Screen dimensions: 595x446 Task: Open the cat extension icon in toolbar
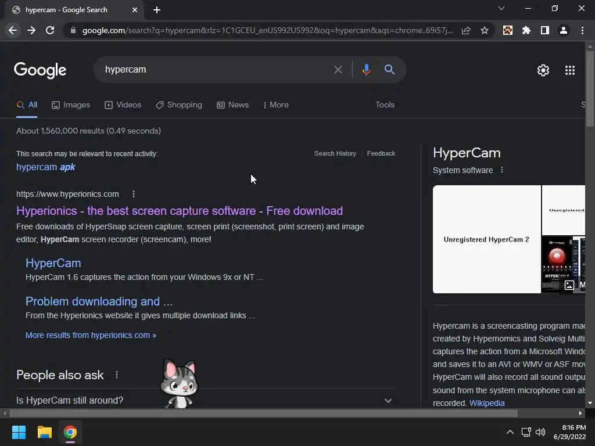point(508,30)
